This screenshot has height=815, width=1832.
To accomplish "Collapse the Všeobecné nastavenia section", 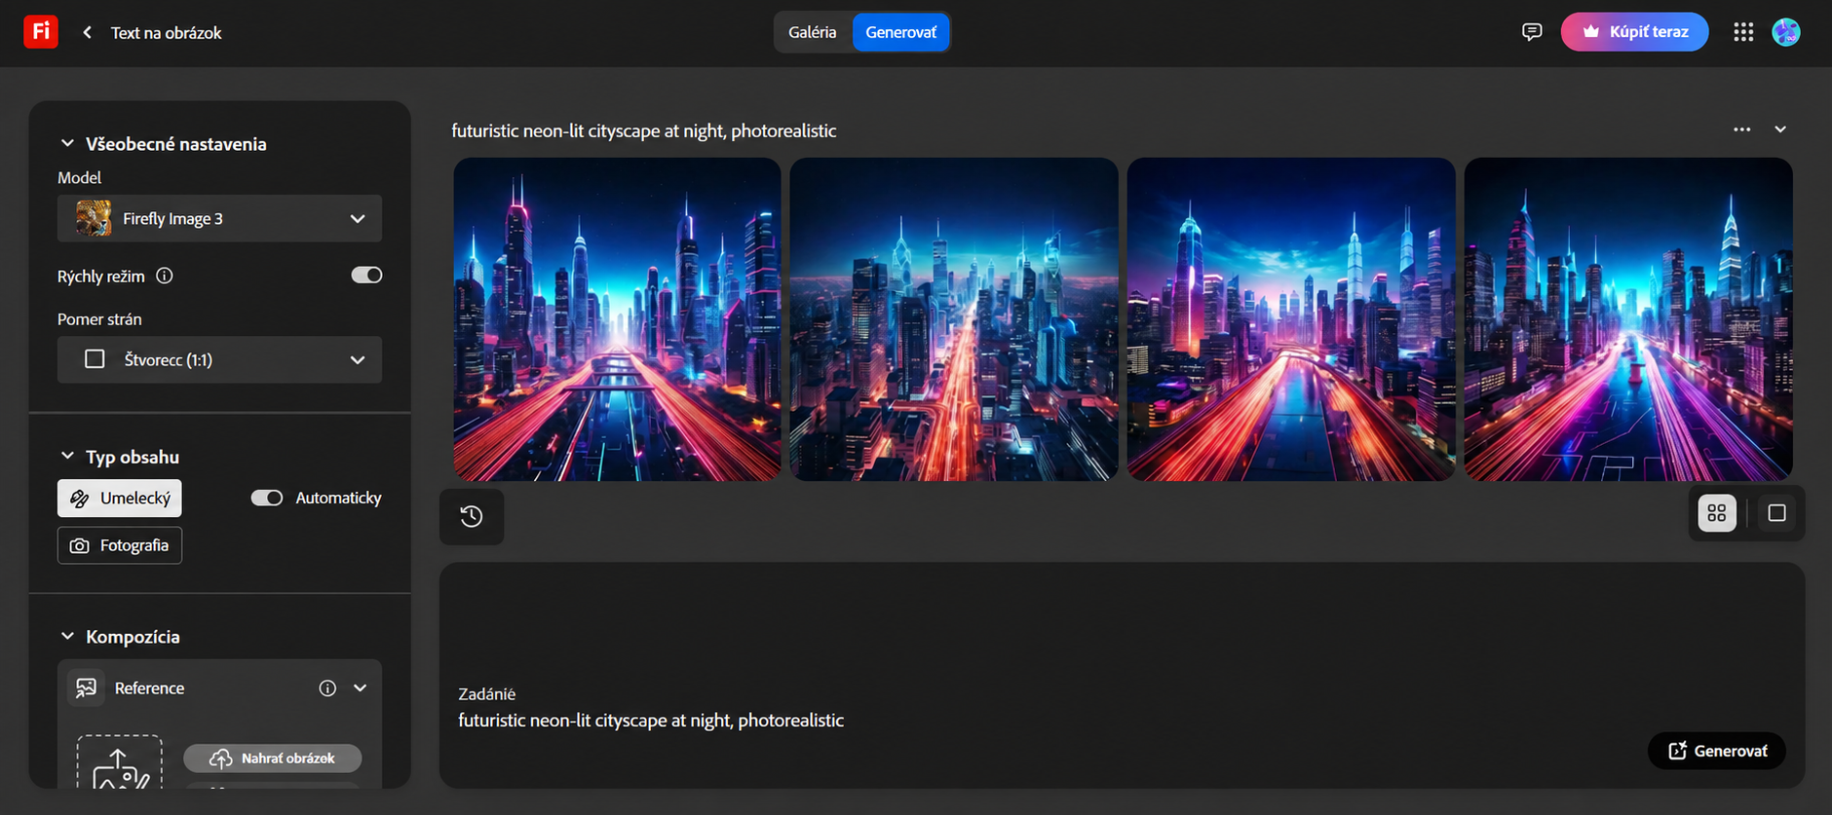I will pos(67,143).
